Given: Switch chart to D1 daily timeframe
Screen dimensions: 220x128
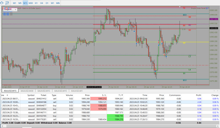Looking at the screenshot, I should click(x=47, y=3).
